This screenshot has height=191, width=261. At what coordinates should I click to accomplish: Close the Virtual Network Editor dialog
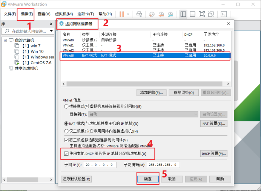(229, 24)
